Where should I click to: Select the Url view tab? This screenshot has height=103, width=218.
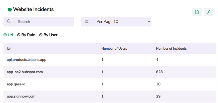pyautogui.click(x=10, y=35)
